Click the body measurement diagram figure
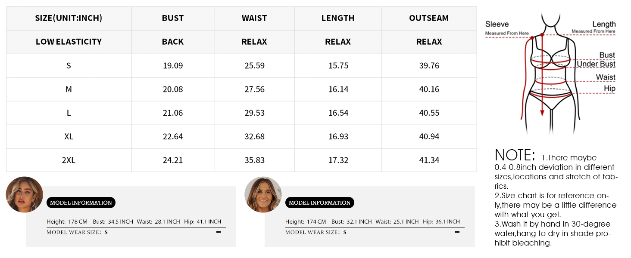The image size is (631, 258). [550, 73]
